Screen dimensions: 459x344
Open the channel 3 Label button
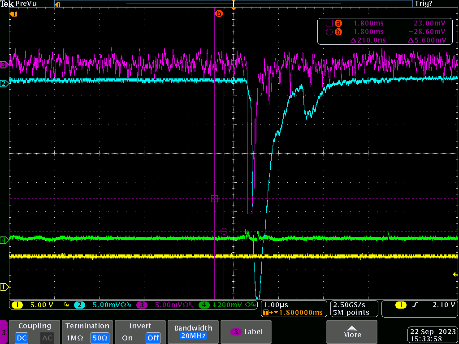(246, 332)
